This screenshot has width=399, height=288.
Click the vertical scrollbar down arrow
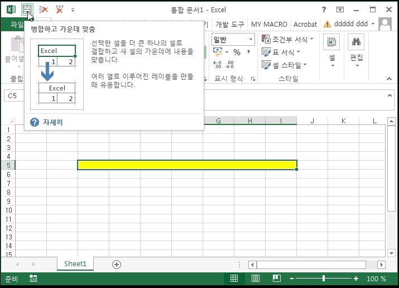click(x=391, y=253)
